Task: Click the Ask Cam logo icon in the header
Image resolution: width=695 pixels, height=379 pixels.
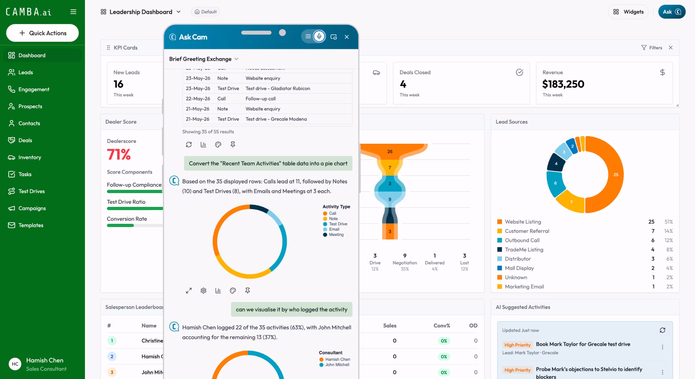Action: pos(173,37)
